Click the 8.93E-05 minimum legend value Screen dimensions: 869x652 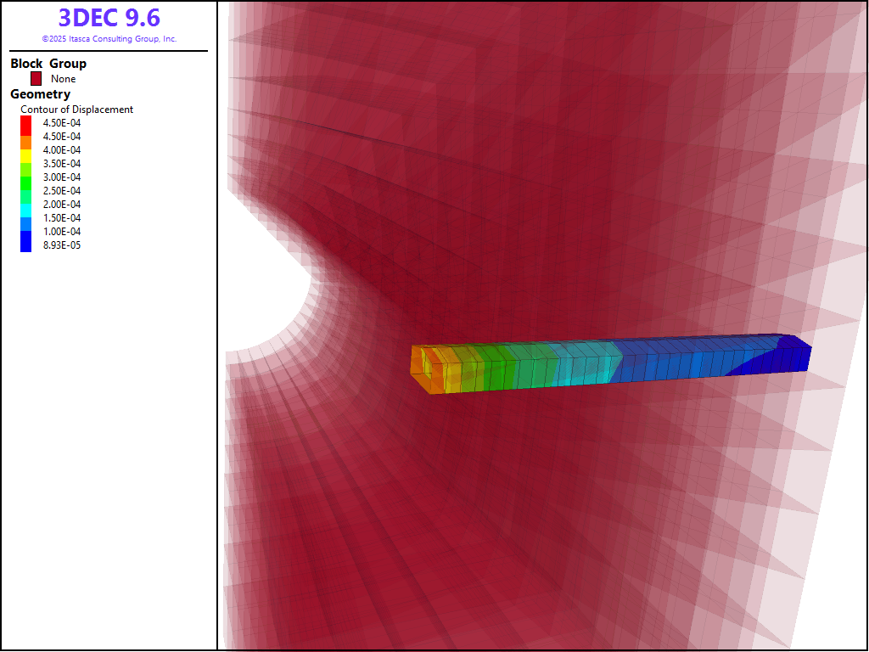pyautogui.click(x=62, y=245)
